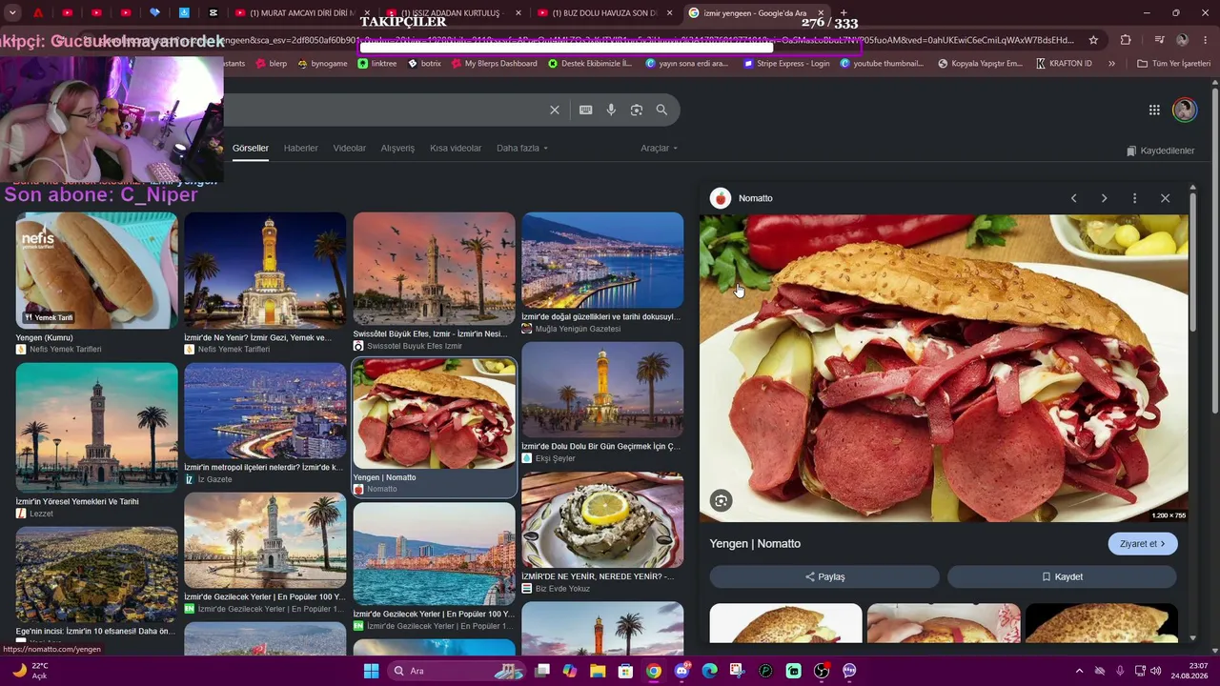This screenshot has height=686, width=1220.
Task: Click the Kaydet save button
Action: click(x=1062, y=576)
